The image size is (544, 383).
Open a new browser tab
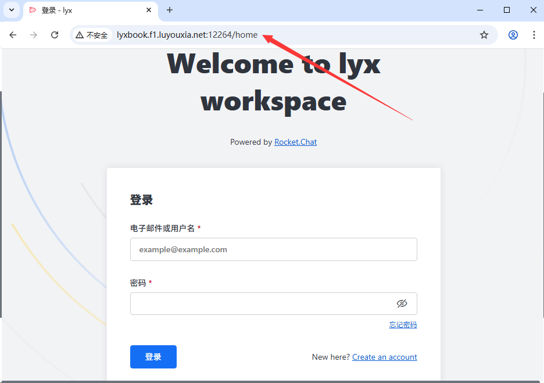coord(169,10)
